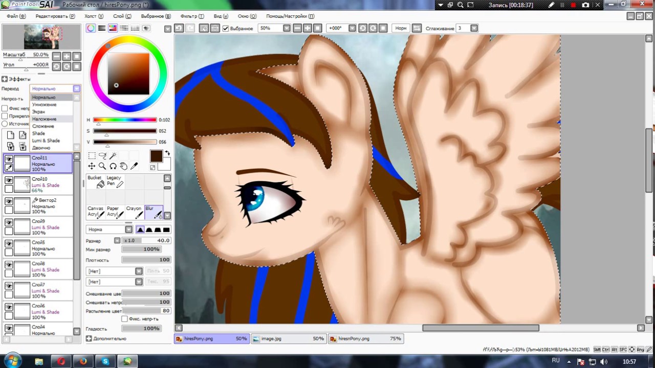Enable the Фикс непр layer checkbox

[5, 108]
